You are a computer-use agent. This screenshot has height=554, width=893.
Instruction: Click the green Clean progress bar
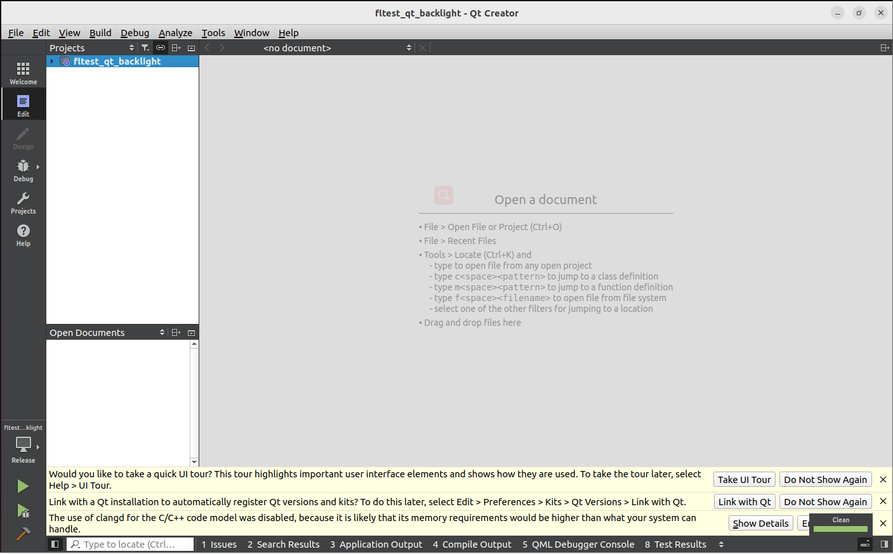[840, 529]
